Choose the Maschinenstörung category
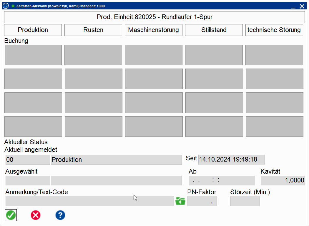 153,30
